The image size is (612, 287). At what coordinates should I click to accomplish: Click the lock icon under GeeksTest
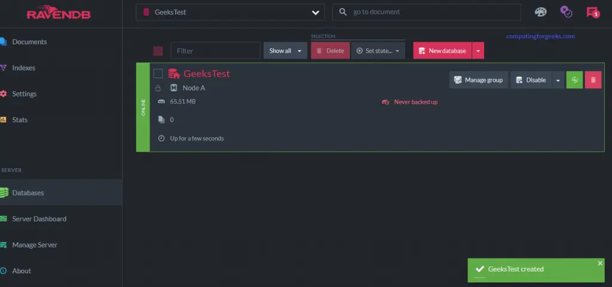click(x=158, y=88)
